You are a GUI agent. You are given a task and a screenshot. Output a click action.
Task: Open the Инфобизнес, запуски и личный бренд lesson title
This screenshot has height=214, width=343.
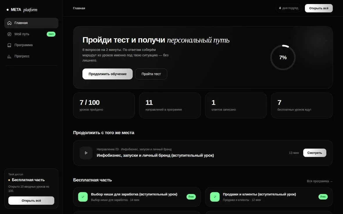155,155
